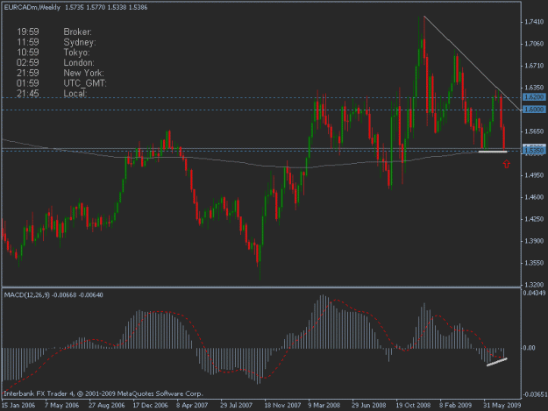Select the 1.6200 horizontal level price tag
548x411 pixels.
click(534, 96)
